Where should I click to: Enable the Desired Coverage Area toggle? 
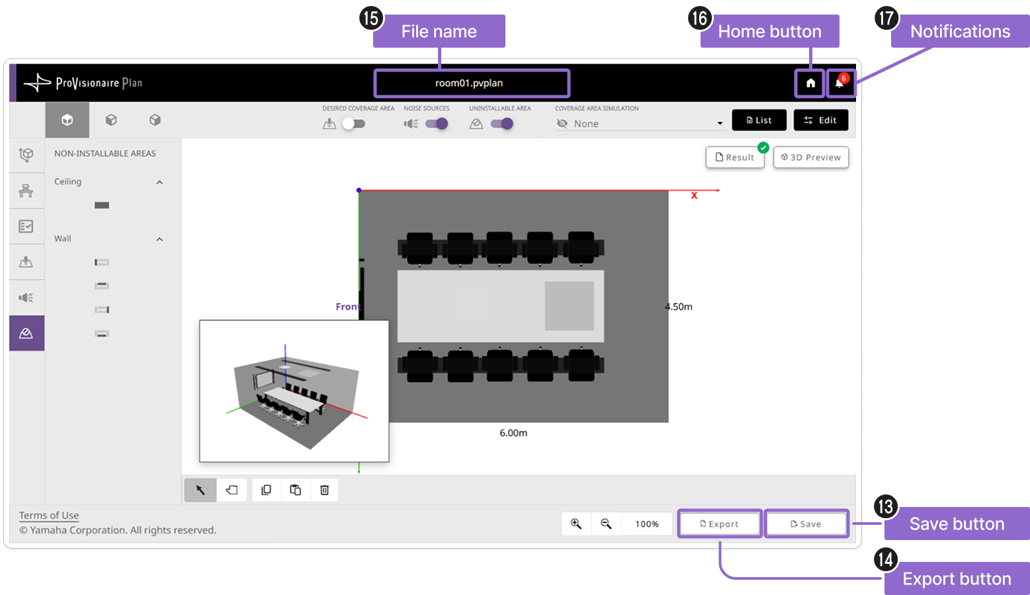353,124
